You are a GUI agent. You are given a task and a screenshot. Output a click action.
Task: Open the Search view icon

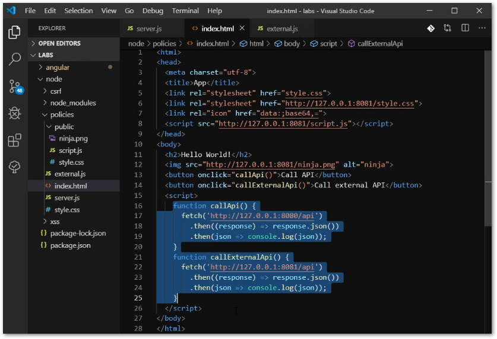click(14, 59)
